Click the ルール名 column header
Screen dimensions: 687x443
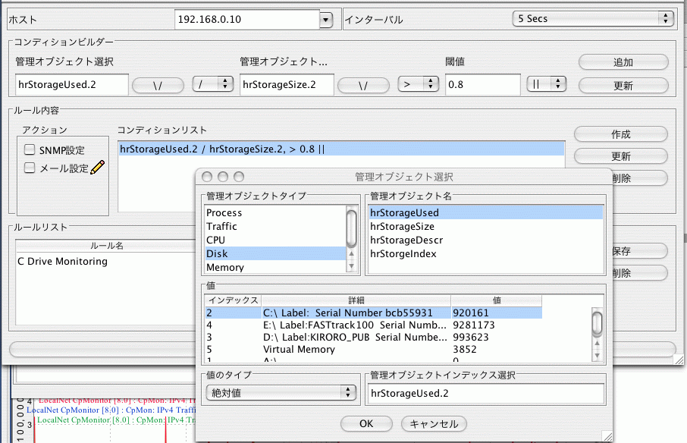106,245
